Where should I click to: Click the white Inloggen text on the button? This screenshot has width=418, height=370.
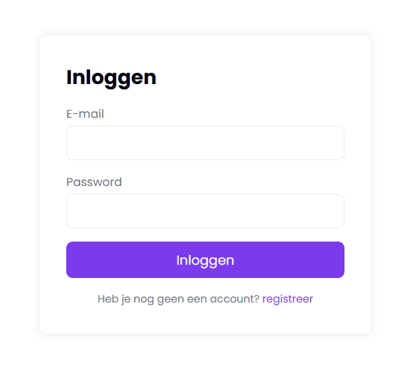(205, 260)
